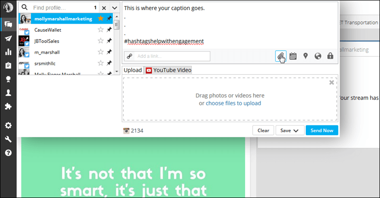The height and width of the screenshot is (198, 380).
Task: Click the Instagram camera character-count icon
Action: click(126, 131)
